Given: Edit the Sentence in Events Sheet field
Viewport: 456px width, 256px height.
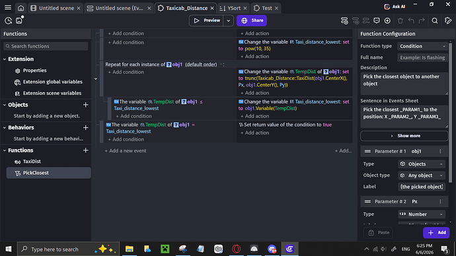Looking at the screenshot, I should [x=404, y=116].
